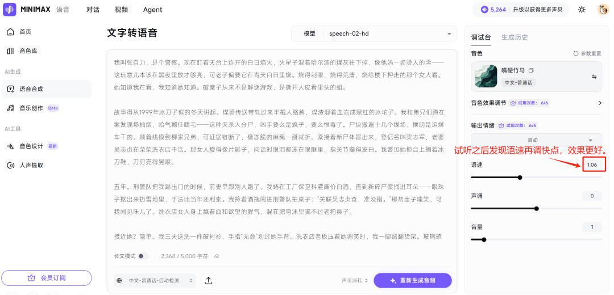Screen dimensions: 614x295
Task: Open the 输出情绪 自动 dropdown
Action: point(537,140)
